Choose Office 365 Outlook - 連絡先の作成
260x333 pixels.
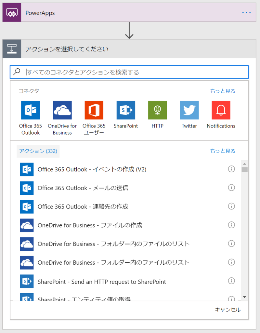83,206
